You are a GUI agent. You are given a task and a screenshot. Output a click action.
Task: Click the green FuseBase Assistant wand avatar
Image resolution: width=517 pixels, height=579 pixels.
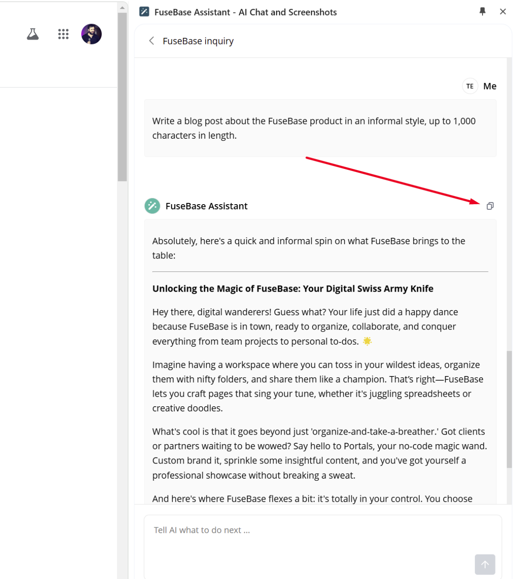pyautogui.click(x=151, y=206)
